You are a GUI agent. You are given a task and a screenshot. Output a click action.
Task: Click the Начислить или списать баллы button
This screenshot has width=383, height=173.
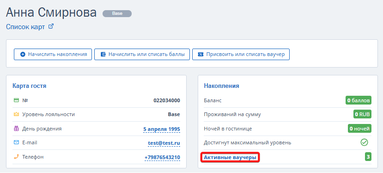point(142,54)
